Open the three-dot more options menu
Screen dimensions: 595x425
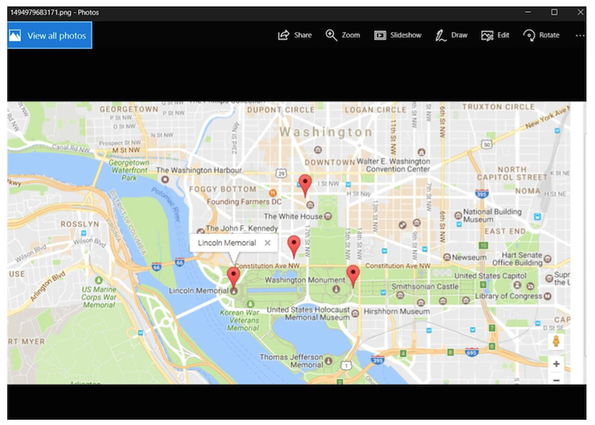pyautogui.click(x=579, y=35)
